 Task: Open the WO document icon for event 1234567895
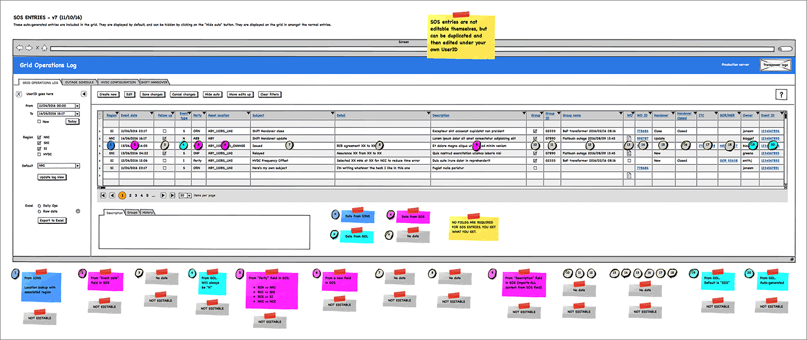629,138
